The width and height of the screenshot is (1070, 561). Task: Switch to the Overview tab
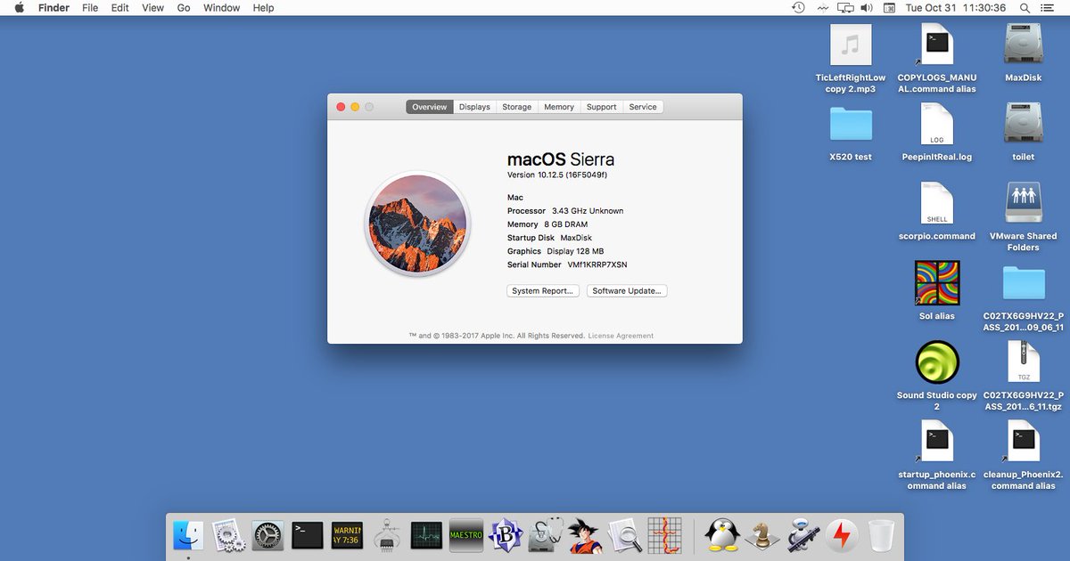(429, 107)
